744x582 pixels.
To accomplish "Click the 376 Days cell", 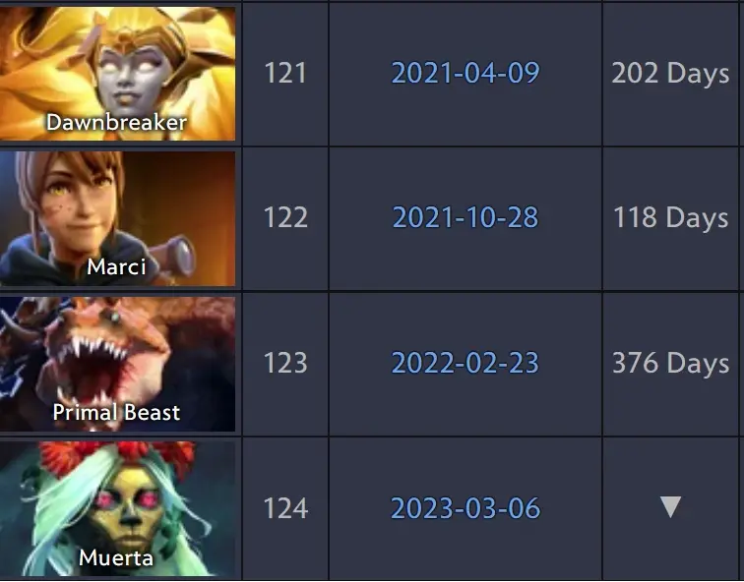I will click(670, 364).
